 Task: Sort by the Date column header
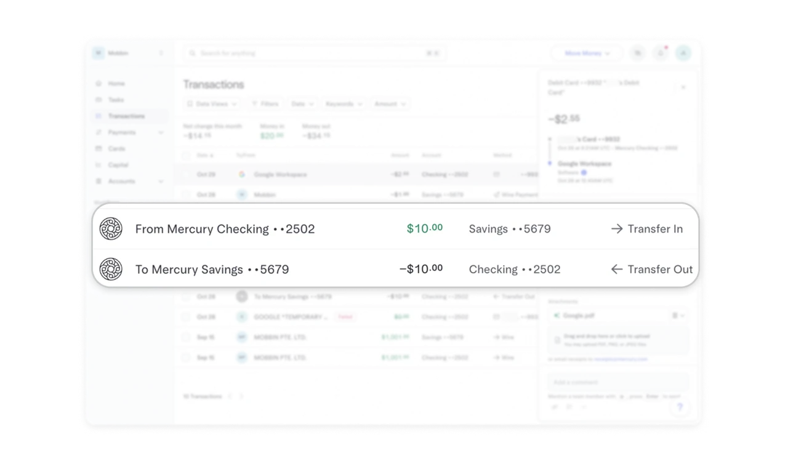(205, 156)
